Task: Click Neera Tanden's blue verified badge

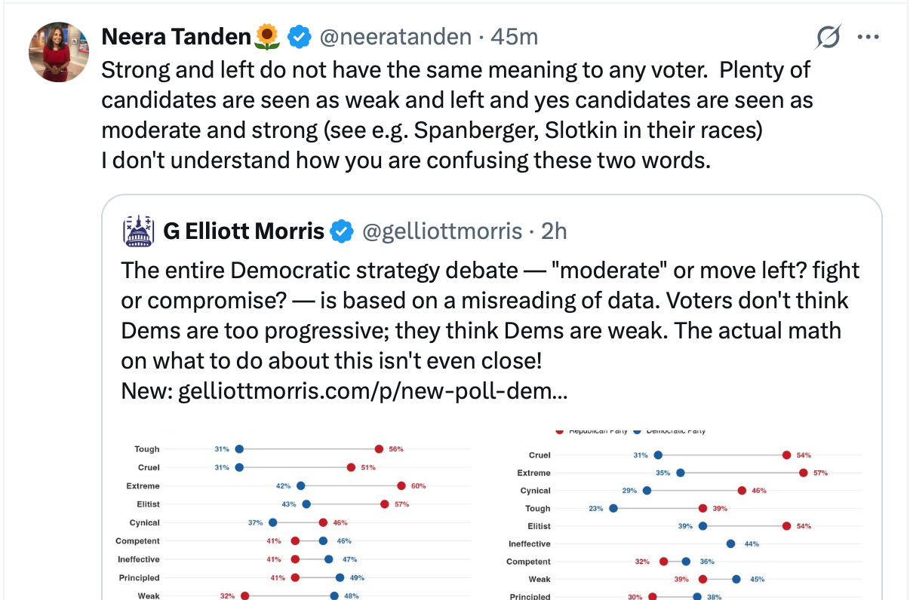Action: (x=300, y=36)
